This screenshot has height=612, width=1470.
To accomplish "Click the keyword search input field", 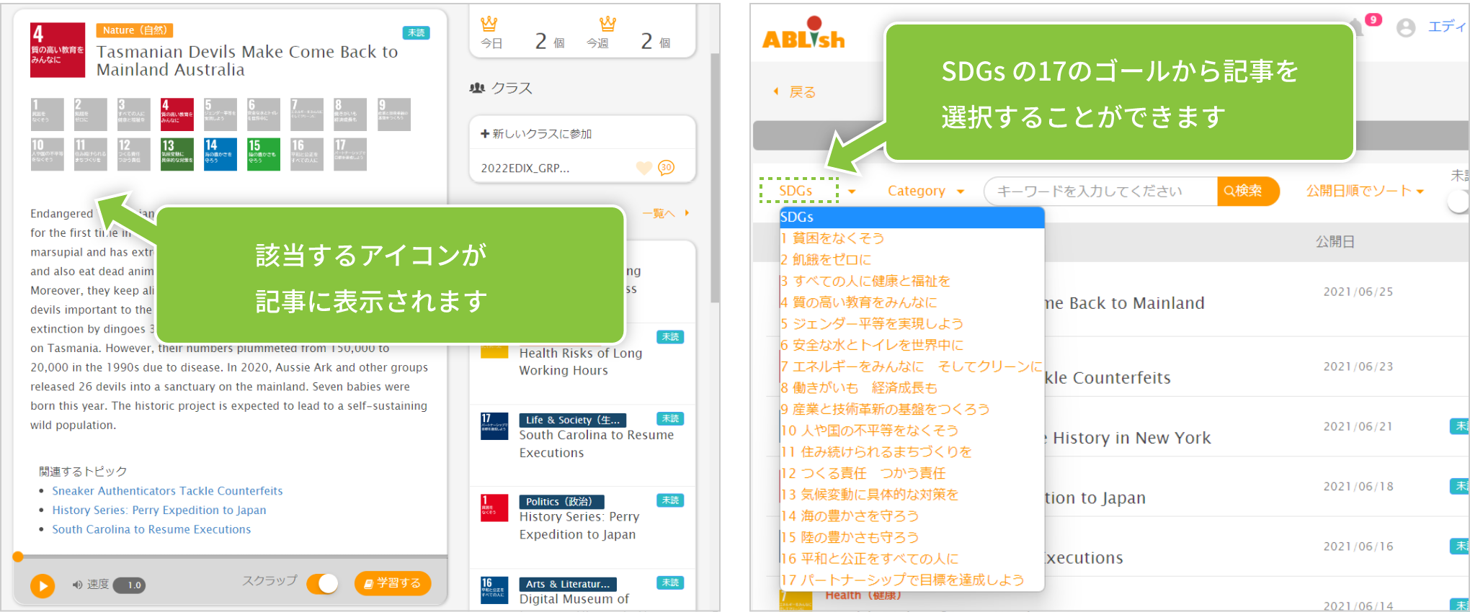I will (x=1100, y=191).
